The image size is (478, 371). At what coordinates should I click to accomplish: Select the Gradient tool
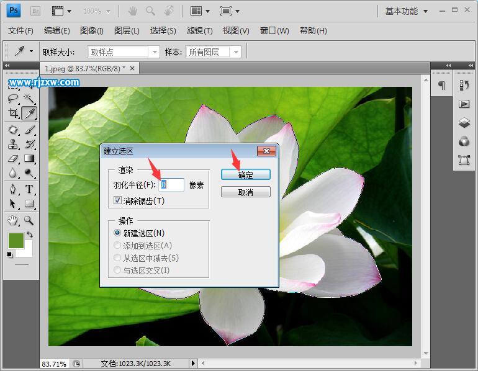(x=29, y=159)
